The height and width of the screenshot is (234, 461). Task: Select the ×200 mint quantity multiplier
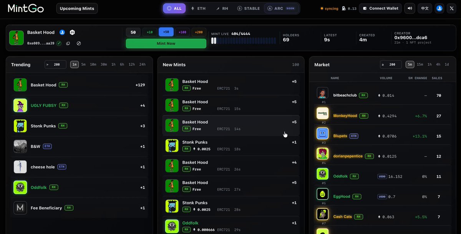[x=199, y=32]
